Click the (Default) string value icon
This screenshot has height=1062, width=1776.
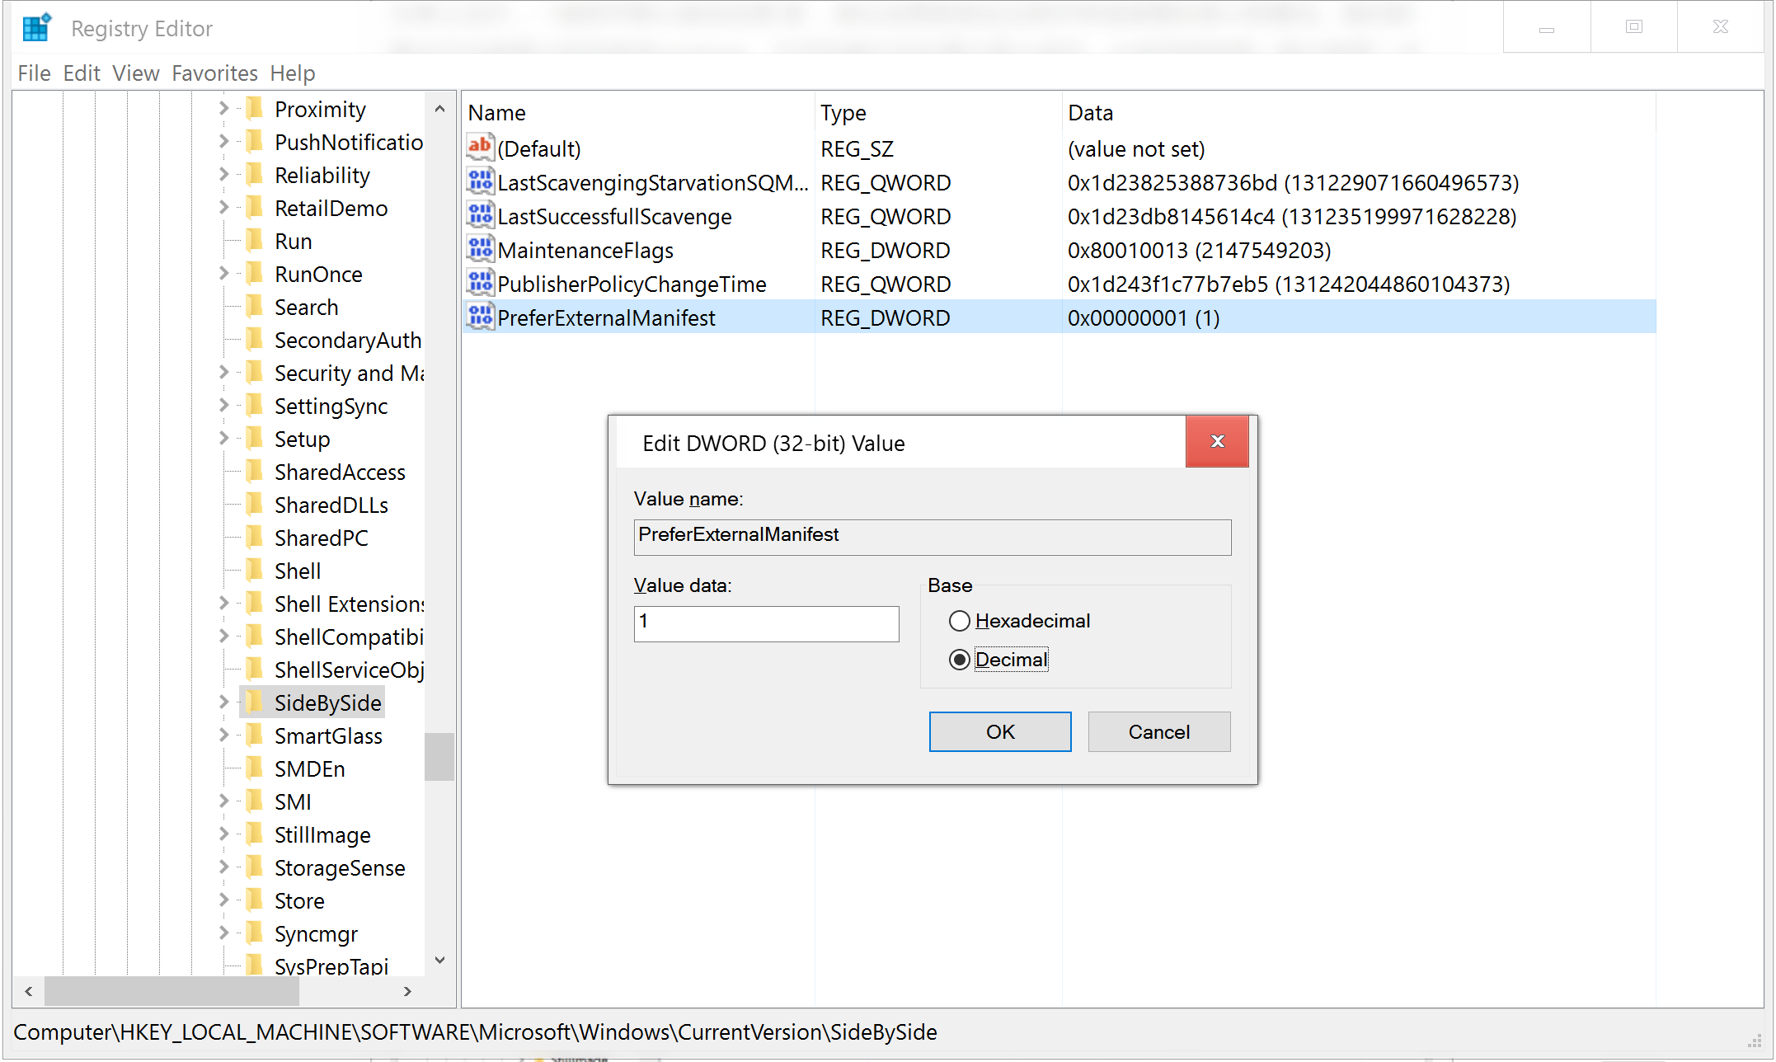480,148
